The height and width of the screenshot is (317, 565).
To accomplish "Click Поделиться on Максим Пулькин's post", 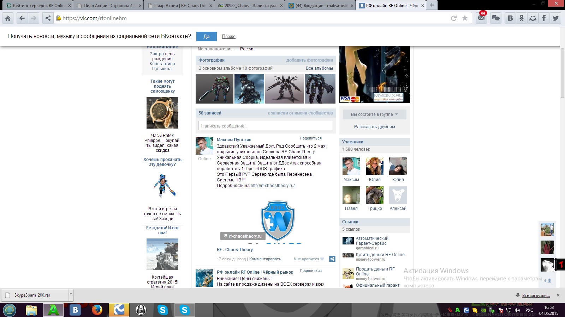I will [x=311, y=138].
